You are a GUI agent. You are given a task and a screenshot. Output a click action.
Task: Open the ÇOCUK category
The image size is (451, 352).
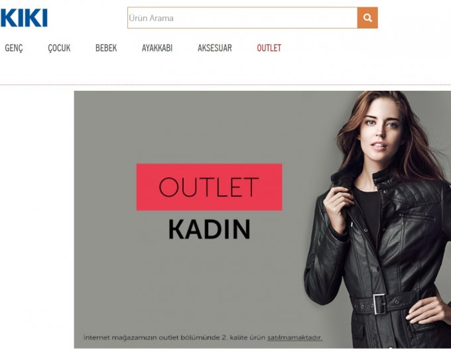coord(59,48)
